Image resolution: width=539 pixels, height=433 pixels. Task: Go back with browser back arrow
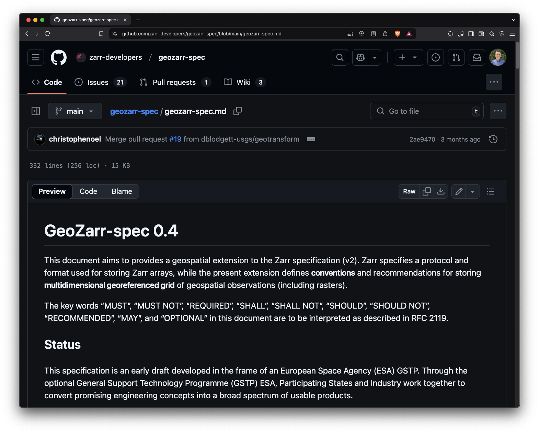point(27,34)
